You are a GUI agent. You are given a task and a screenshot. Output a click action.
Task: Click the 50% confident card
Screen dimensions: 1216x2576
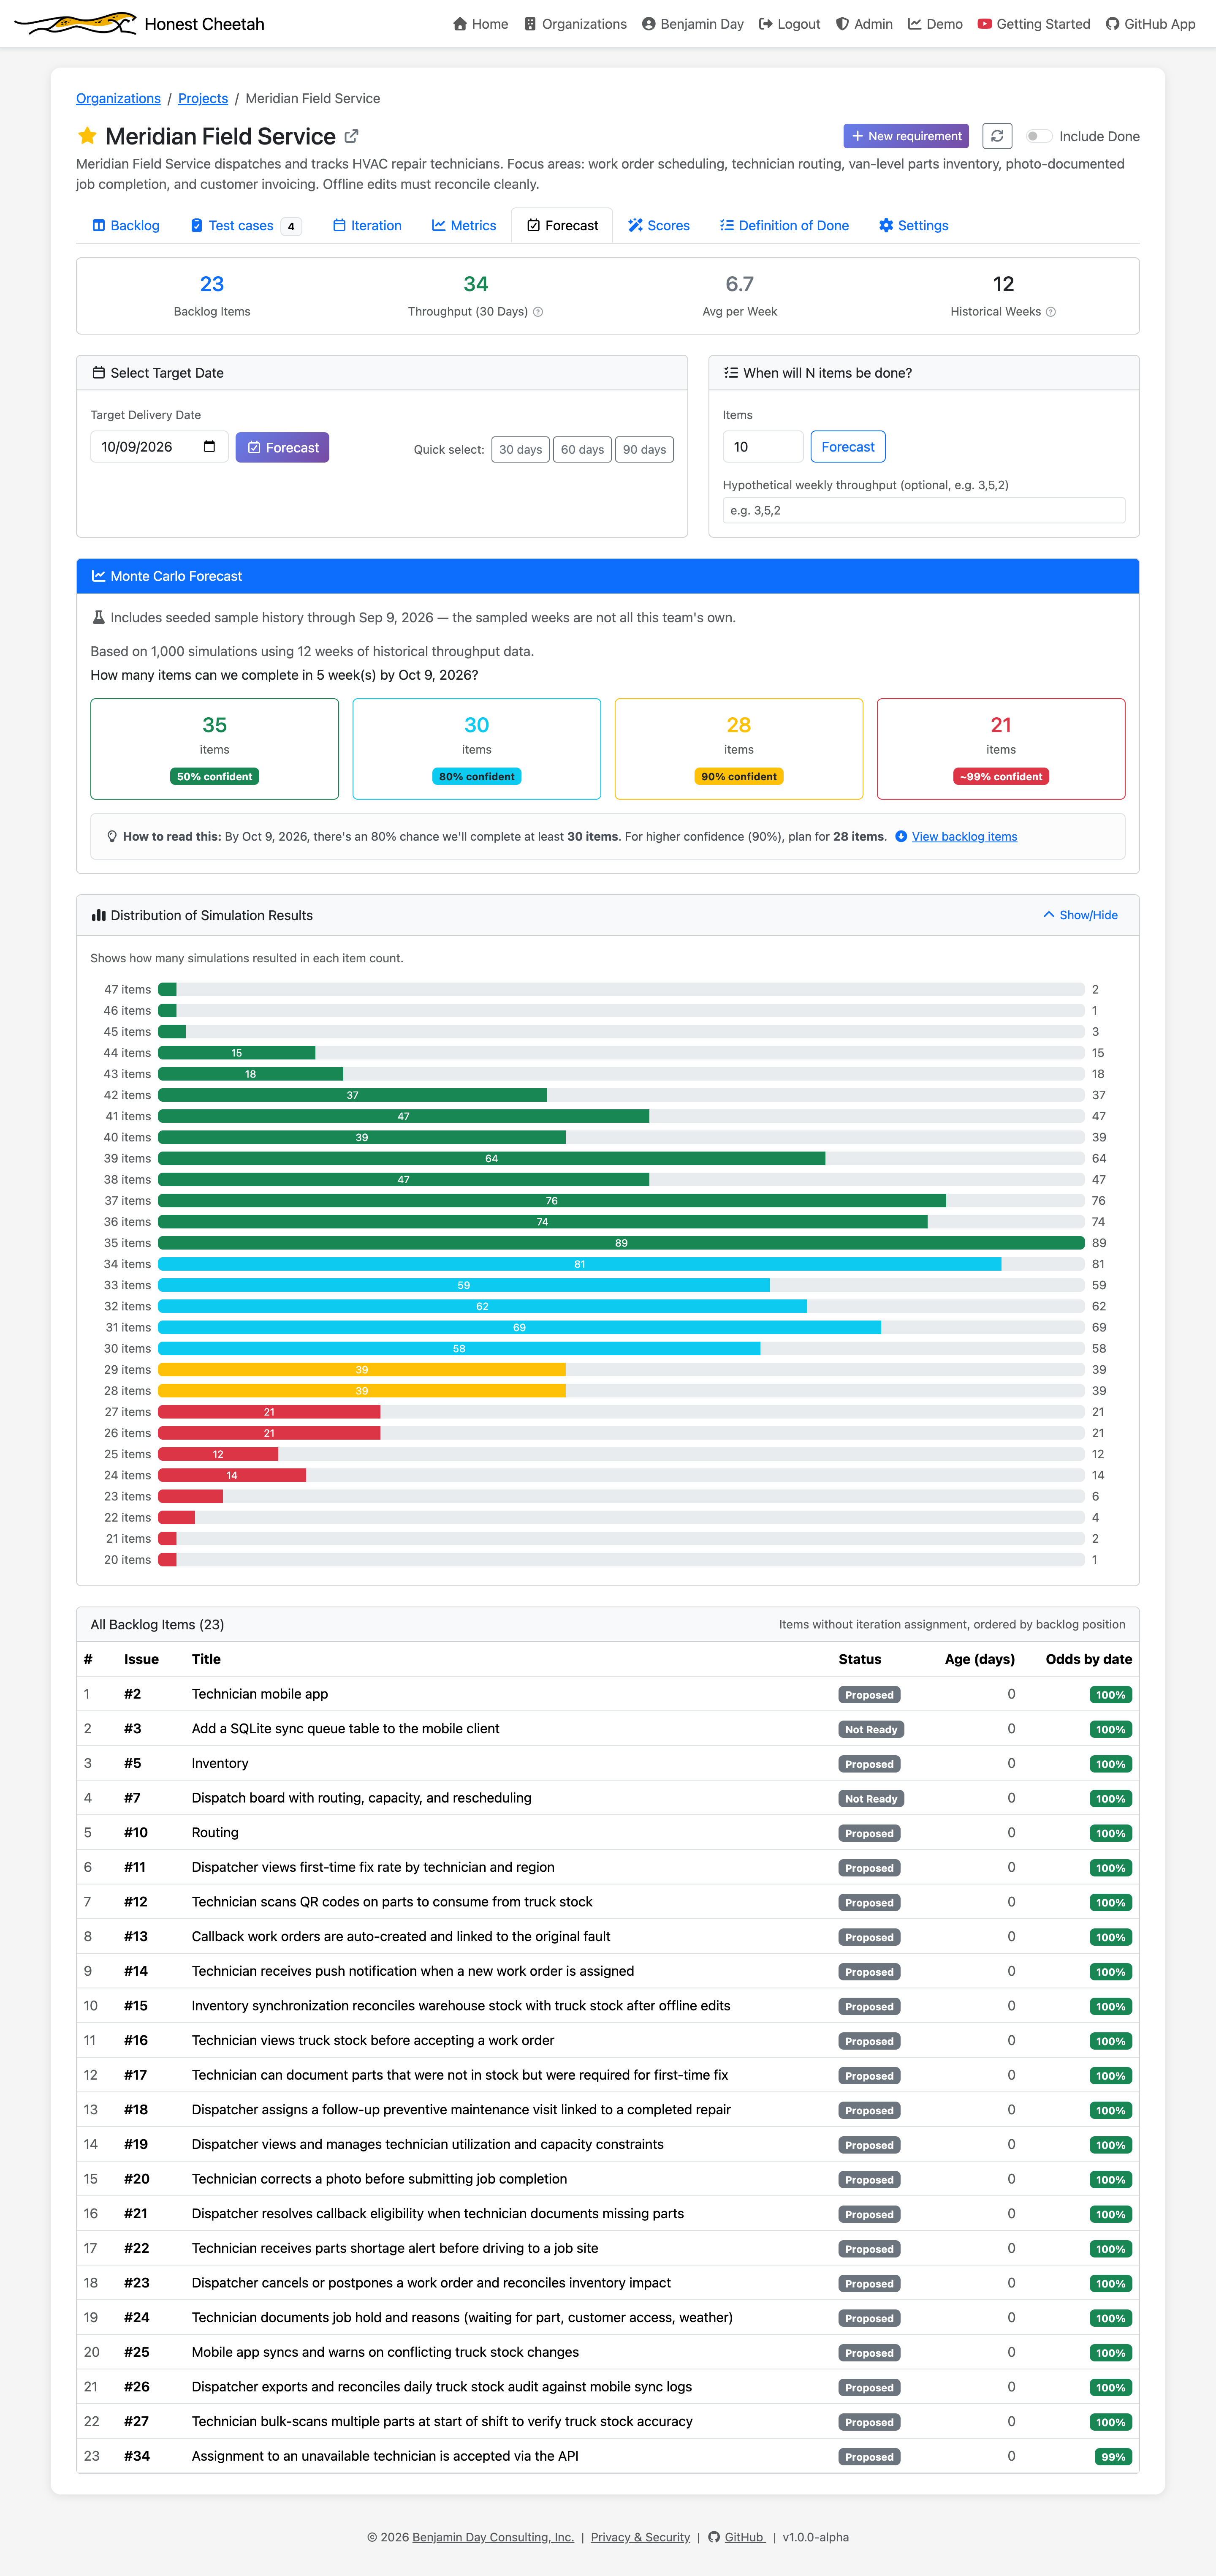pos(215,749)
